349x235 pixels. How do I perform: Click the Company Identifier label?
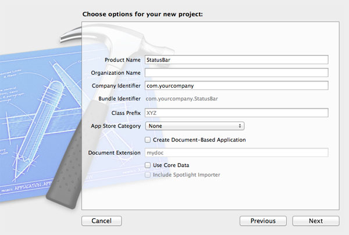[x=116, y=86]
